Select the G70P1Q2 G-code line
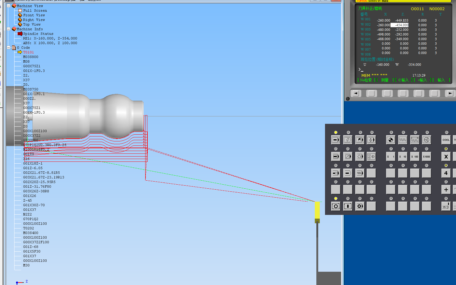This screenshot has width=456, height=285. pyautogui.click(x=31, y=219)
